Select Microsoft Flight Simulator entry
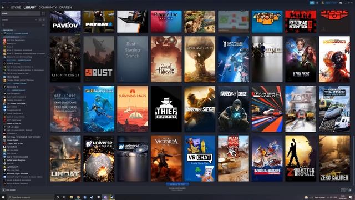 point(17,174)
